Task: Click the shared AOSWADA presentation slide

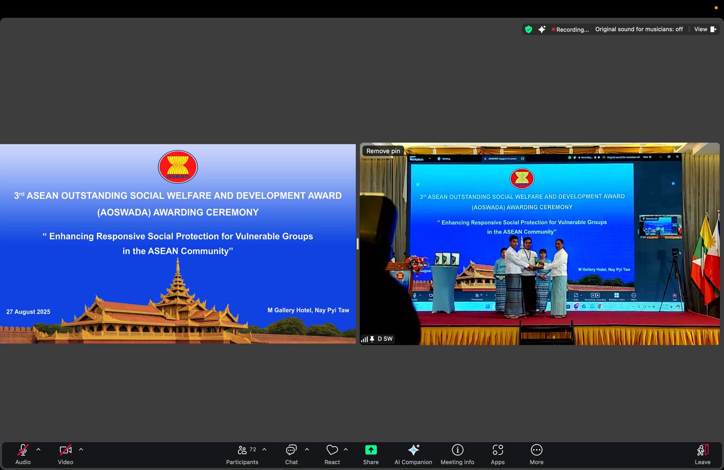Action: click(x=178, y=244)
